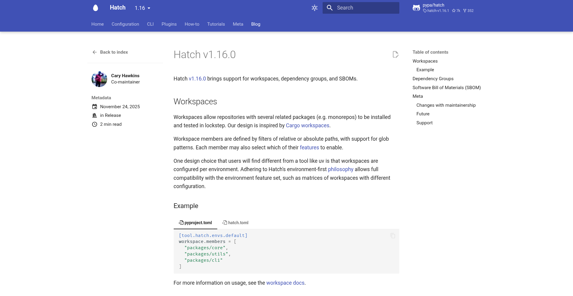Viewport: 573px width, 296px height.
Task: Click the tag icon beside hatch-v1.16.1
Action: (x=424, y=11)
